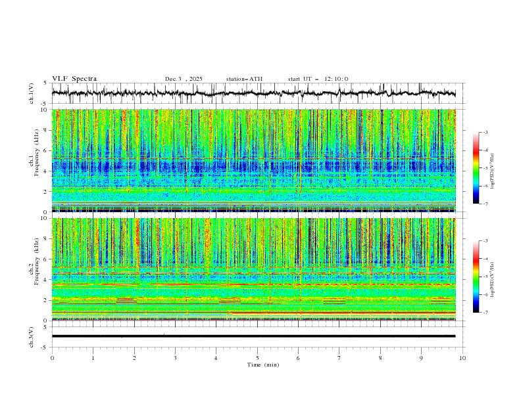Click the "-3" label on ch.1 color bar
This screenshot has height=402, width=521.
click(485, 132)
